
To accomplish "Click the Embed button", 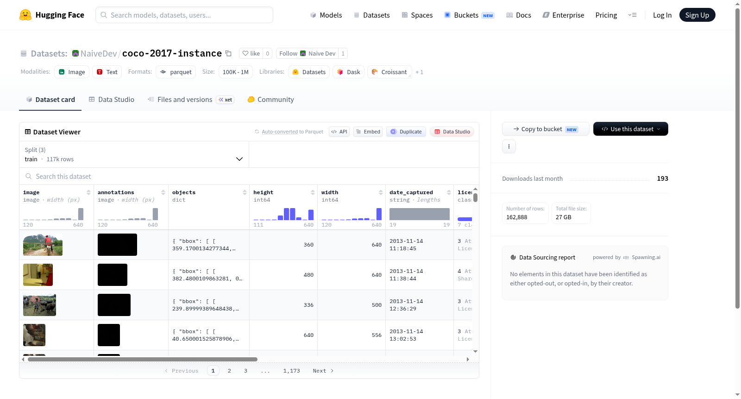I will 368,132.
